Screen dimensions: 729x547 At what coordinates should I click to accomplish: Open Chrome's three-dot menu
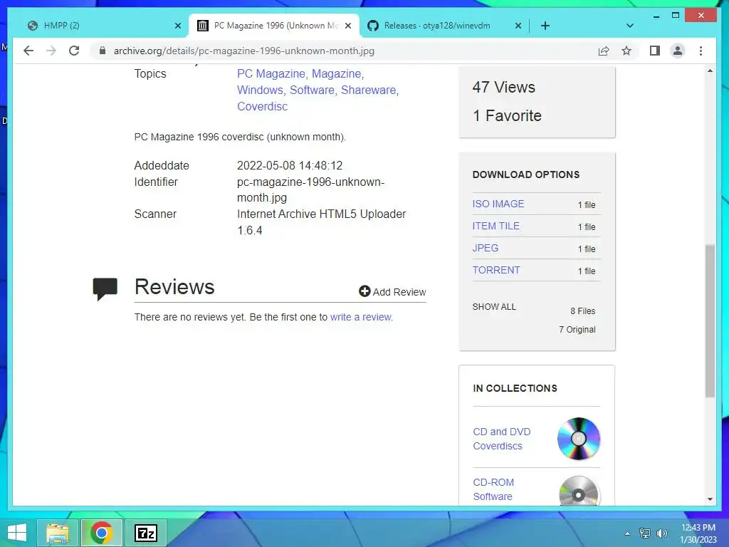(701, 51)
